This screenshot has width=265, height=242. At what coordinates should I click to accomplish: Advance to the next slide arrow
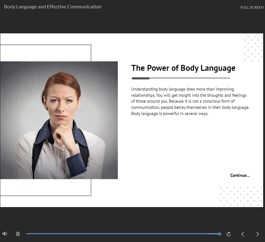(258, 234)
